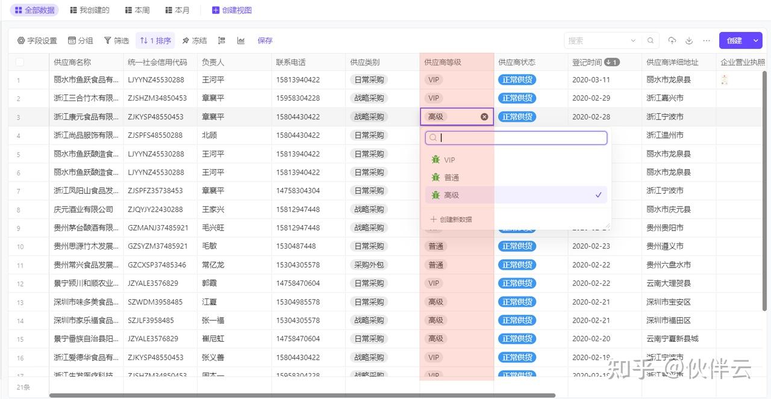Click credit code SZWDM3958485

click(x=155, y=302)
